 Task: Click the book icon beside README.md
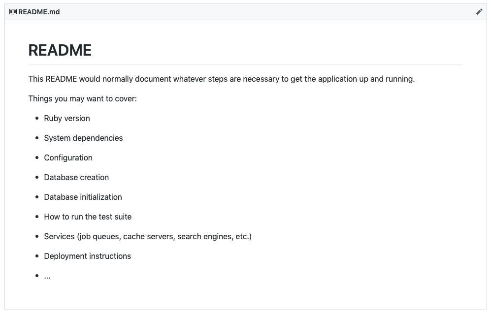(13, 12)
